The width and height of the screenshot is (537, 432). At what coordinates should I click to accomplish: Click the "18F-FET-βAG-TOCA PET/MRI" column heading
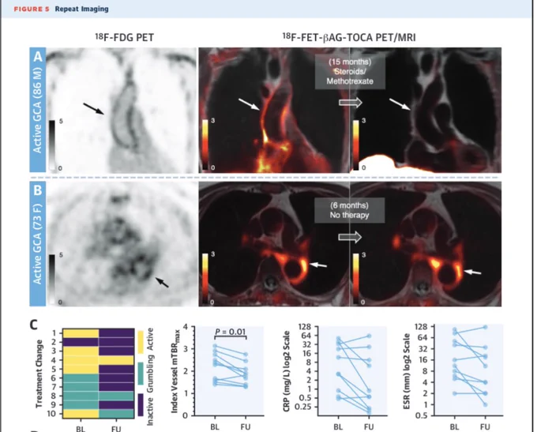click(x=349, y=37)
